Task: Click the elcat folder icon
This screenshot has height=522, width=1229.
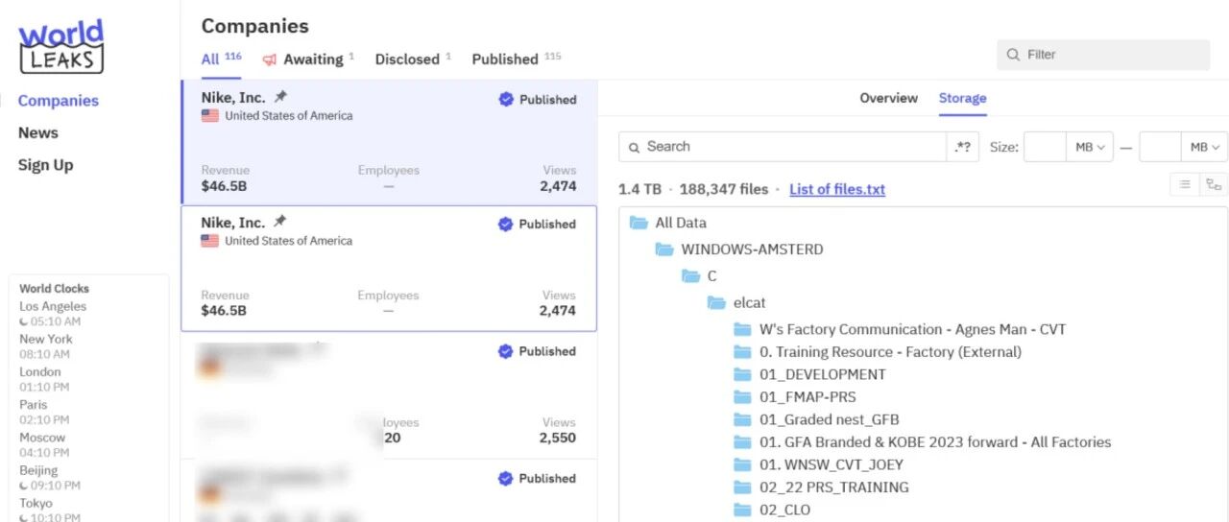Action: pyautogui.click(x=716, y=303)
